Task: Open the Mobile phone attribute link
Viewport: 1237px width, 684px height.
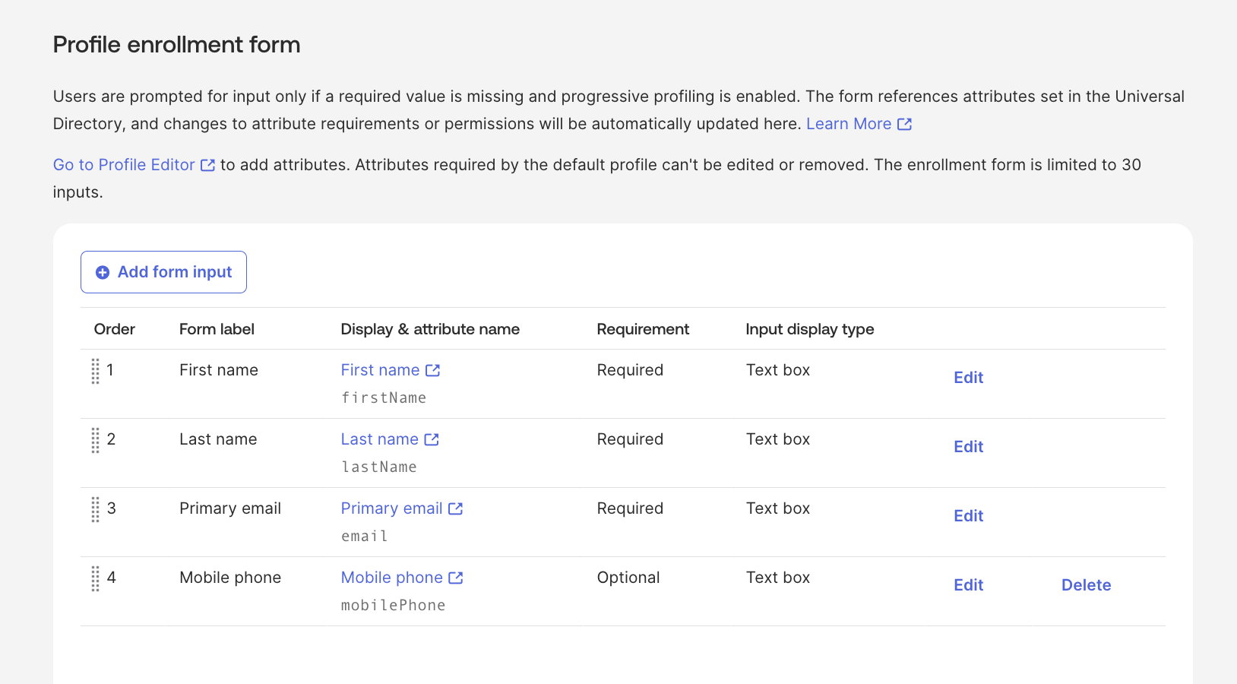Action: [x=391, y=578]
